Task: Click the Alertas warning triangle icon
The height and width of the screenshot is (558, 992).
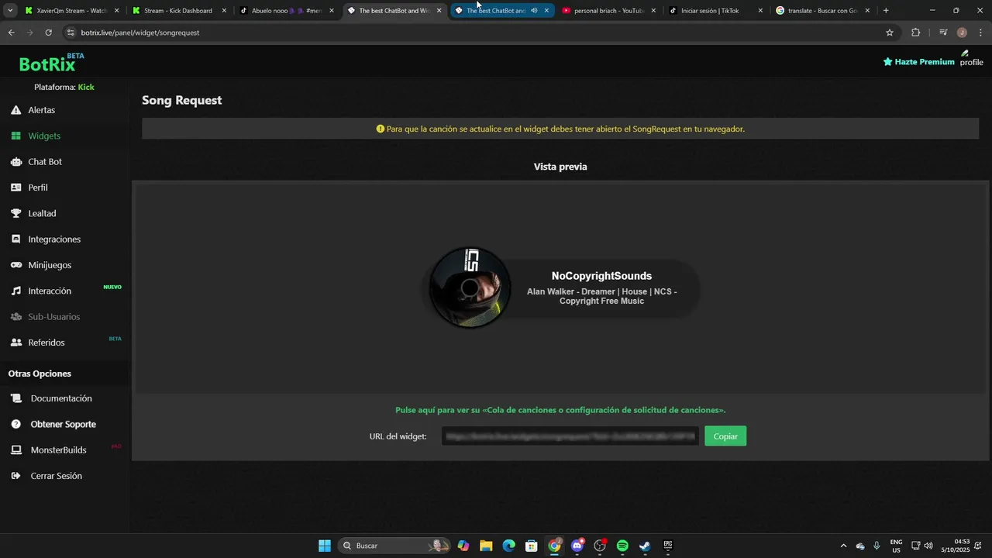Action: point(16,110)
